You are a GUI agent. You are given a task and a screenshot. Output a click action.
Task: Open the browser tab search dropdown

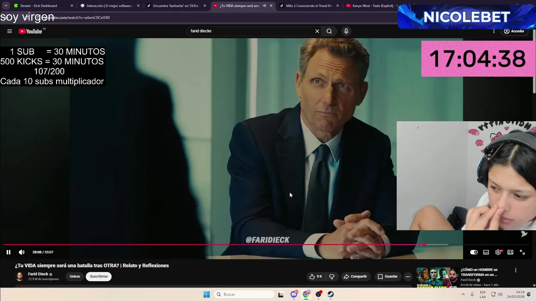[6, 6]
